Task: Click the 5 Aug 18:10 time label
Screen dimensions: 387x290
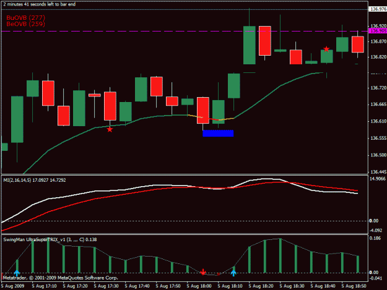Action: click(x=230, y=286)
